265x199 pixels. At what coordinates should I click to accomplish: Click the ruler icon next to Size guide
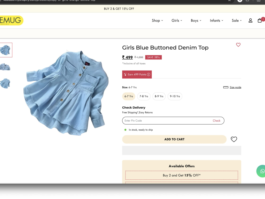pyautogui.click(x=226, y=87)
